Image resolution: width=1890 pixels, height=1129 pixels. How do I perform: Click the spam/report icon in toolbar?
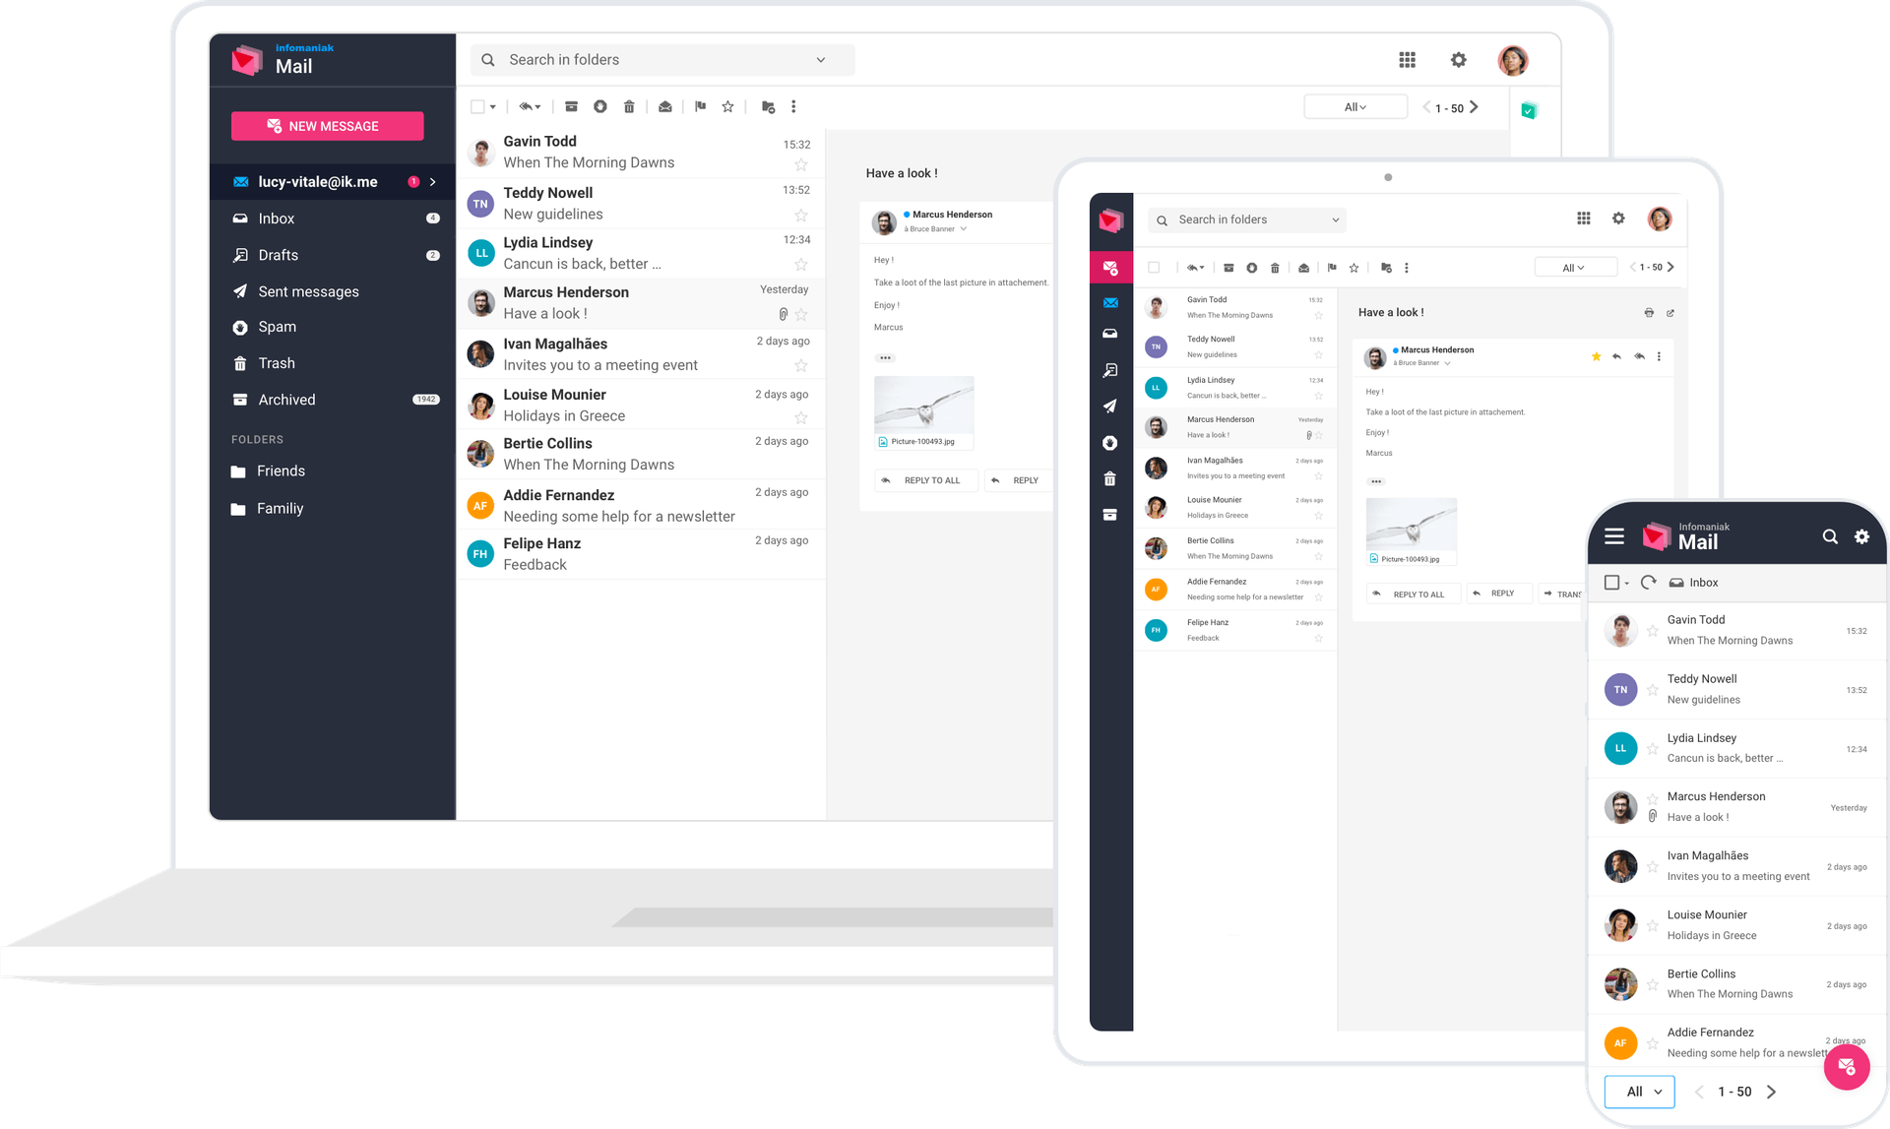pyautogui.click(x=600, y=109)
